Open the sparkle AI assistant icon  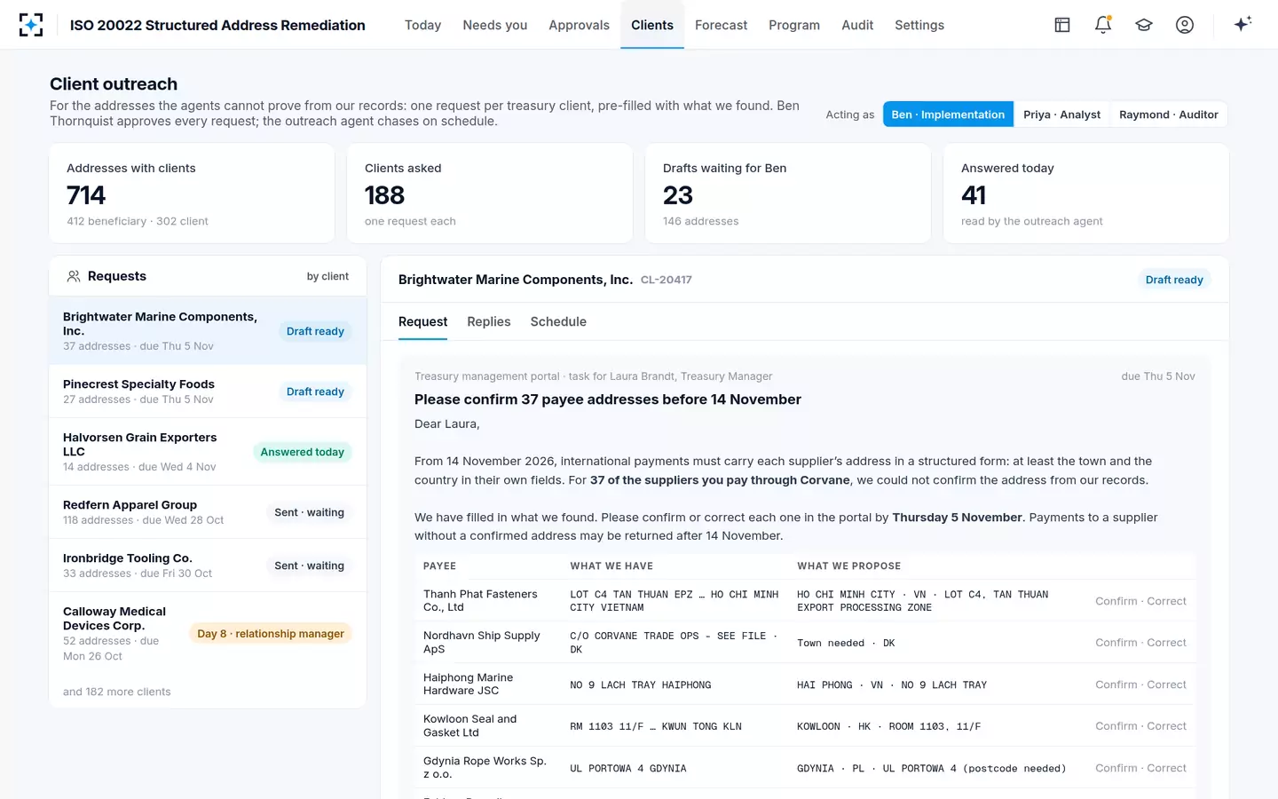pos(1242,24)
